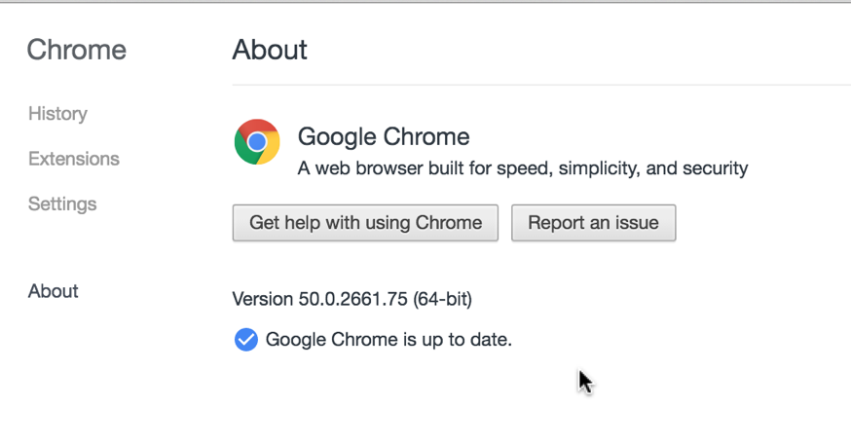
Task: Click the Google Chrome logo icon
Action: [257, 142]
